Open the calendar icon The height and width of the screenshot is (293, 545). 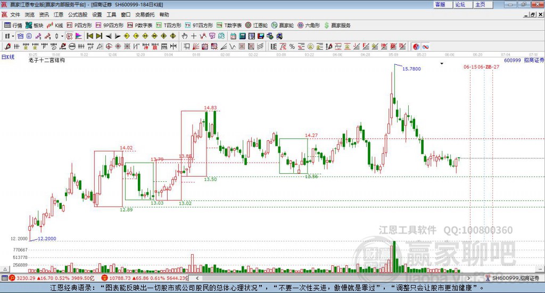tap(233, 36)
